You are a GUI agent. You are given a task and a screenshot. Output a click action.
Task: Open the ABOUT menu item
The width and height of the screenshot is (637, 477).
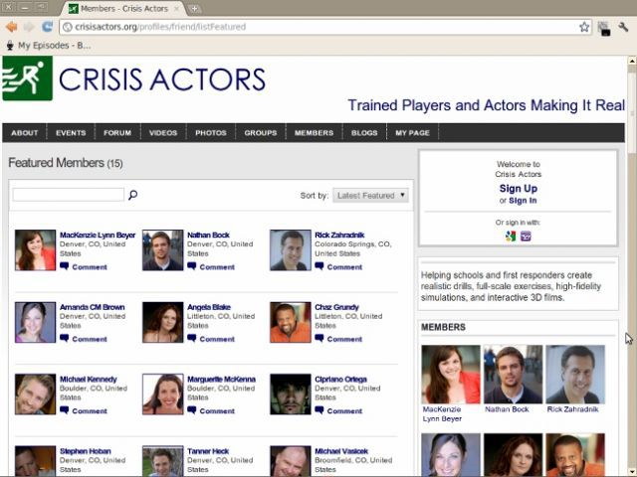click(24, 133)
